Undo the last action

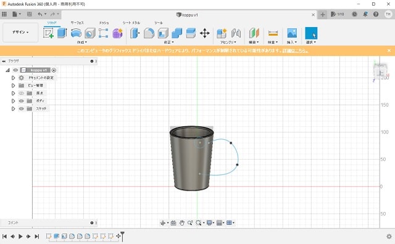click(40, 14)
